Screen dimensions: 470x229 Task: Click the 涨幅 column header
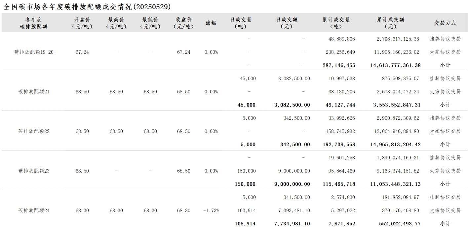(x=211, y=23)
